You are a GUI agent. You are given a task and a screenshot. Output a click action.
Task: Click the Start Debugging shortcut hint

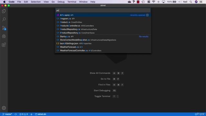[x=105, y=91]
